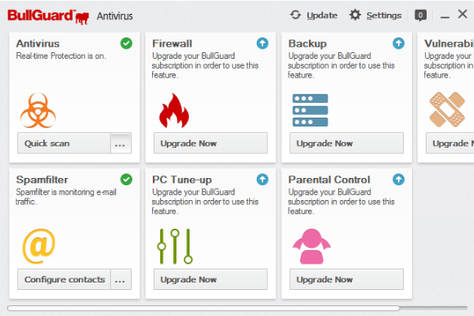This screenshot has height=316, width=474.
Task: Click Upgrade button on the Vulnerability card
Action: point(450,143)
